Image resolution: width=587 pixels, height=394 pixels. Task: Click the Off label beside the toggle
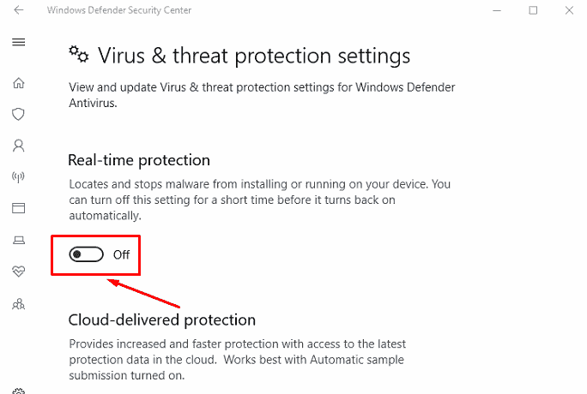(x=121, y=254)
